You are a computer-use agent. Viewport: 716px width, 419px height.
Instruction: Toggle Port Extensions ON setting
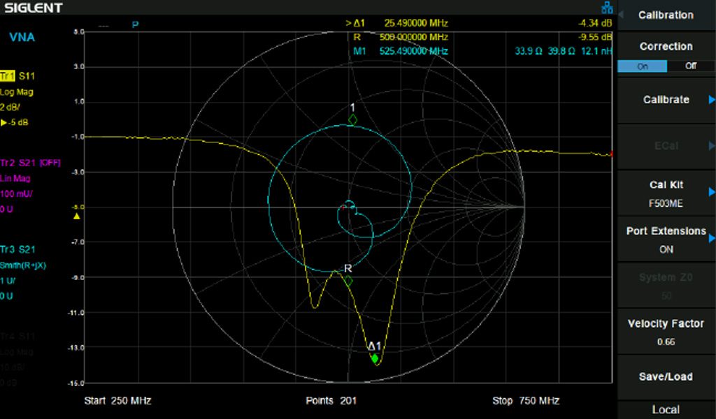(x=666, y=240)
